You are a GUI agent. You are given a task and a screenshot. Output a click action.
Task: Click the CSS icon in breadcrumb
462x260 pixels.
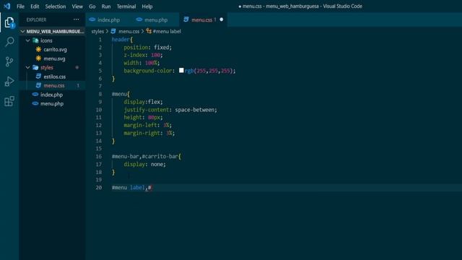[113, 31]
